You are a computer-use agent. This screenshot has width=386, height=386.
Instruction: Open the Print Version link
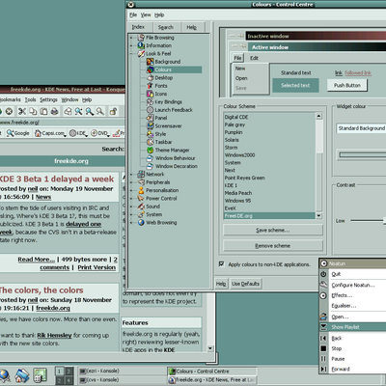click(96, 267)
